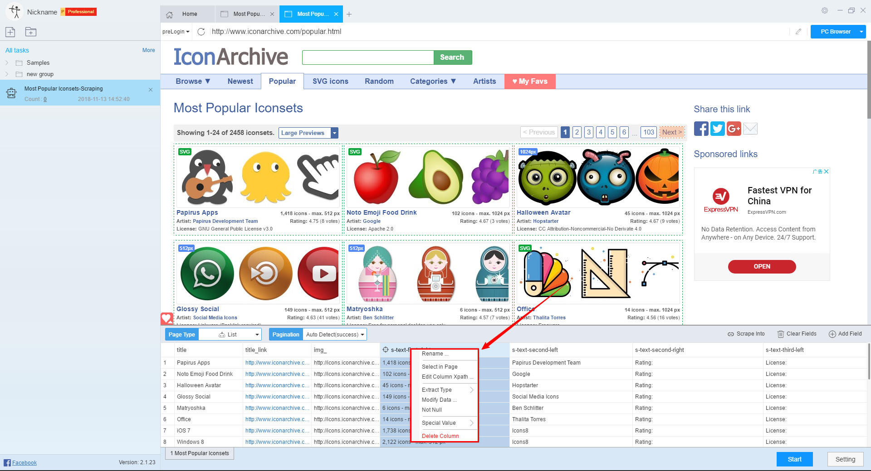This screenshot has height=471, width=871.
Task: Share link via Twitter icon
Action: point(717,129)
